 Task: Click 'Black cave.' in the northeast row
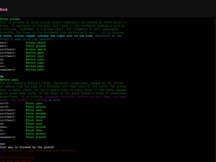click(x=34, y=110)
